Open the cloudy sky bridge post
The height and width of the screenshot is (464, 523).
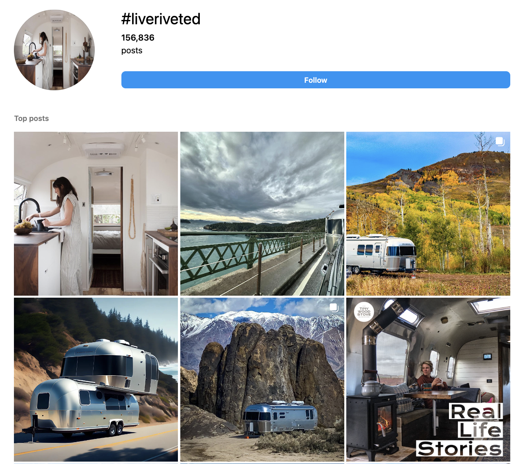click(x=262, y=214)
